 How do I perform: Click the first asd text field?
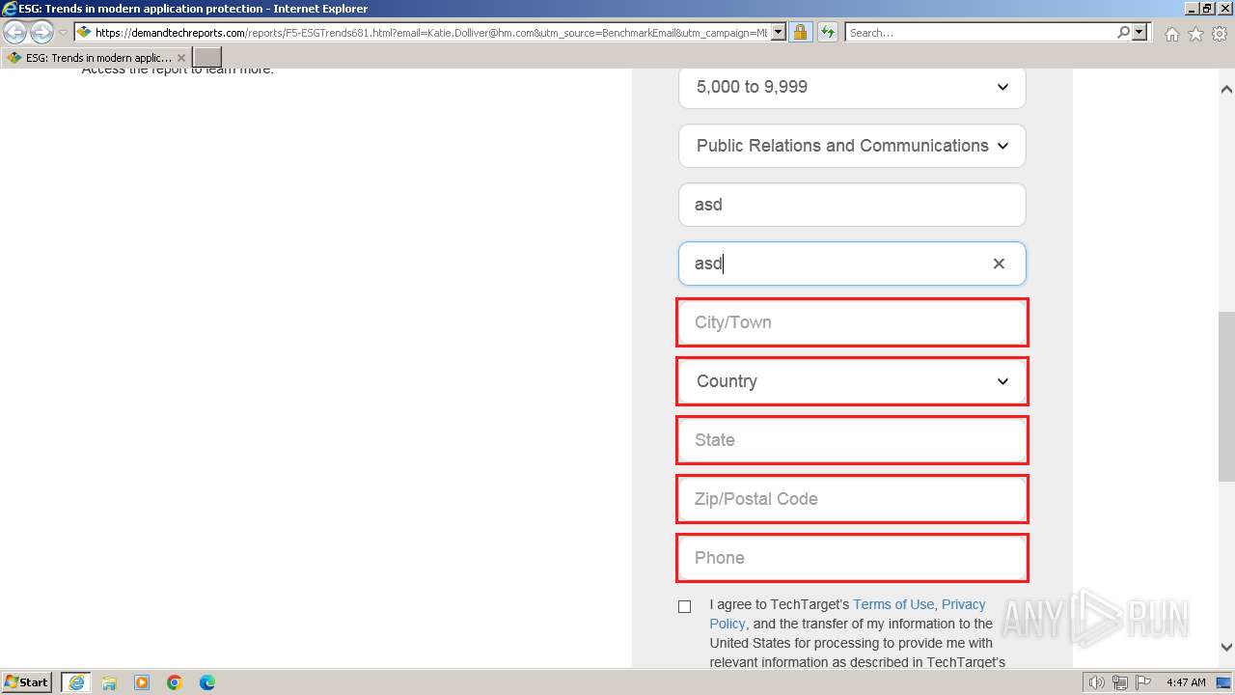(x=852, y=205)
